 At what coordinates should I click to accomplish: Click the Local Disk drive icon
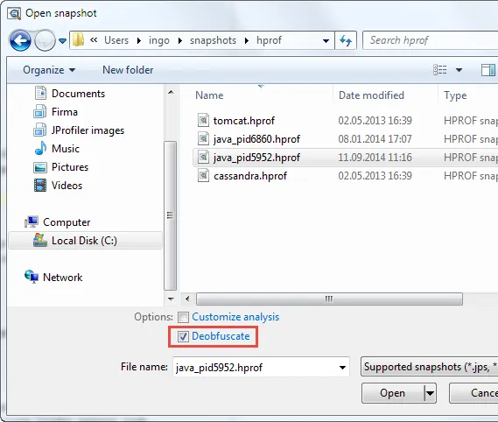click(40, 240)
